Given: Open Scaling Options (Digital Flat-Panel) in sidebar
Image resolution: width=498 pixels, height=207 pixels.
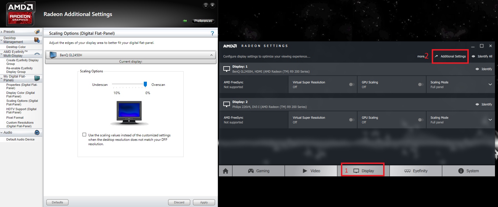Looking at the screenshot, I should coord(22,103).
